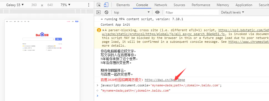Clear console with the ban icon
269x101 pixels.
tap(107, 12)
